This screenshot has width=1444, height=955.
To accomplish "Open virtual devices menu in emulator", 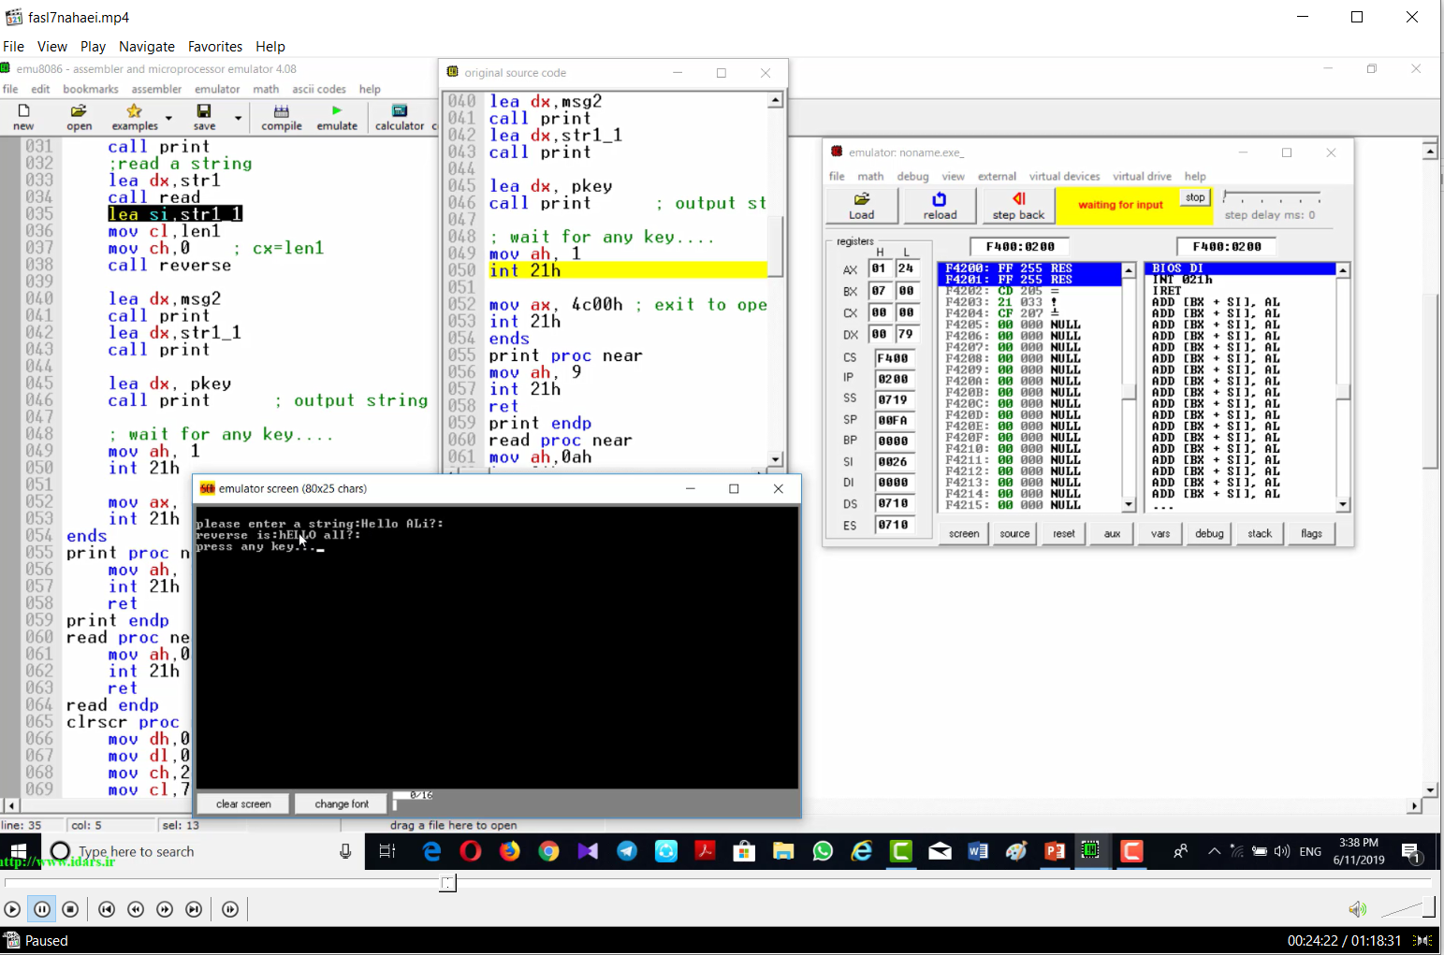I will pos(1064,176).
